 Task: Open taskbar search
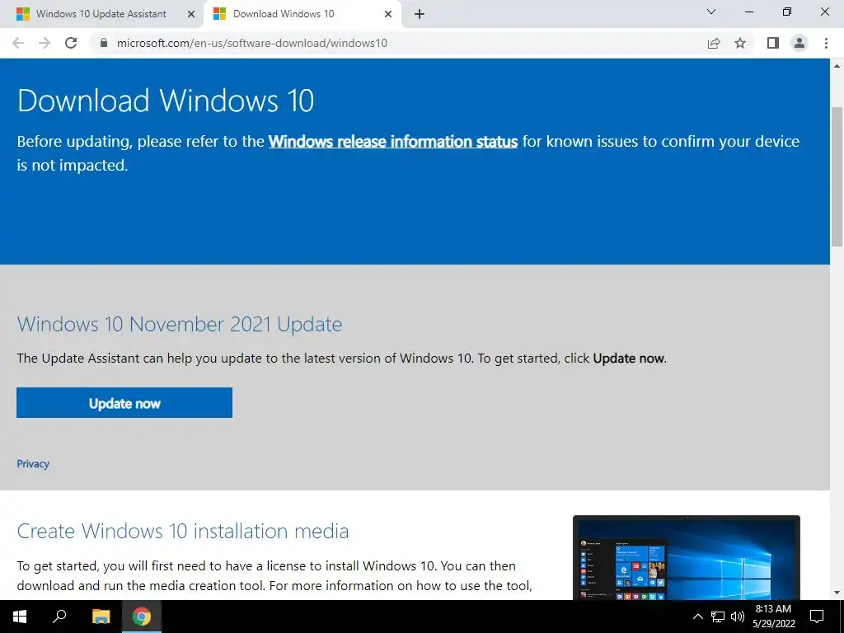pos(59,617)
